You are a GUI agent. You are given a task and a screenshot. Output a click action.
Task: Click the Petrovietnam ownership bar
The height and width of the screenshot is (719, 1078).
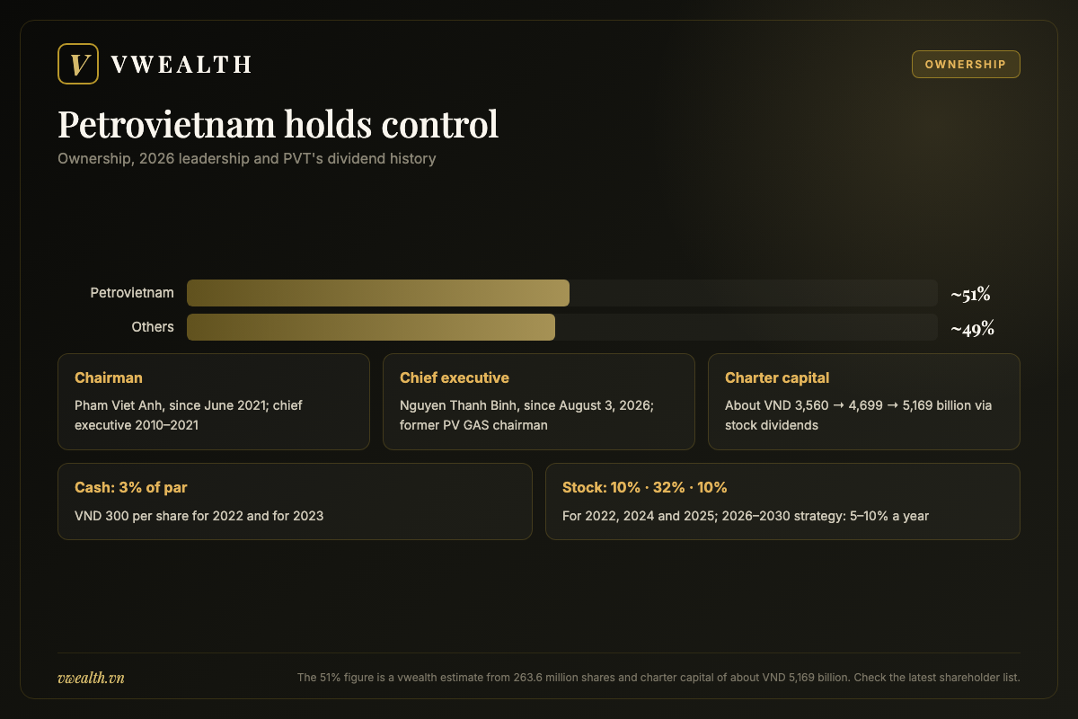click(x=562, y=293)
